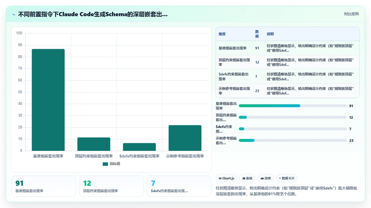Click table cell $defs约束组嵌套出现率
This screenshot has width=371, height=208.
pyautogui.click(x=234, y=77)
